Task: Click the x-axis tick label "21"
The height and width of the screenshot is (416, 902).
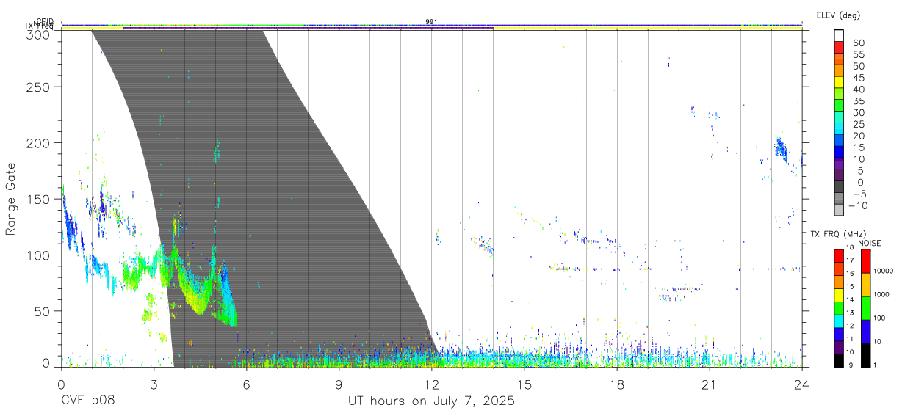Action: click(x=709, y=384)
